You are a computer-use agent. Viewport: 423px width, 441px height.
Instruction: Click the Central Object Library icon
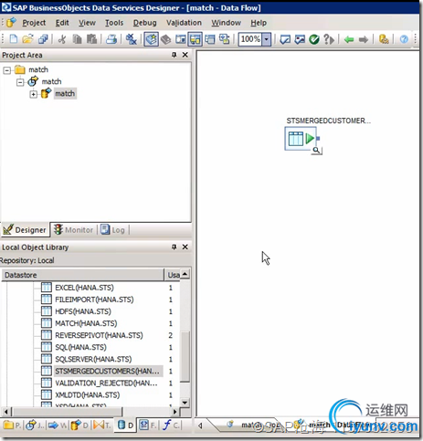pos(166,39)
